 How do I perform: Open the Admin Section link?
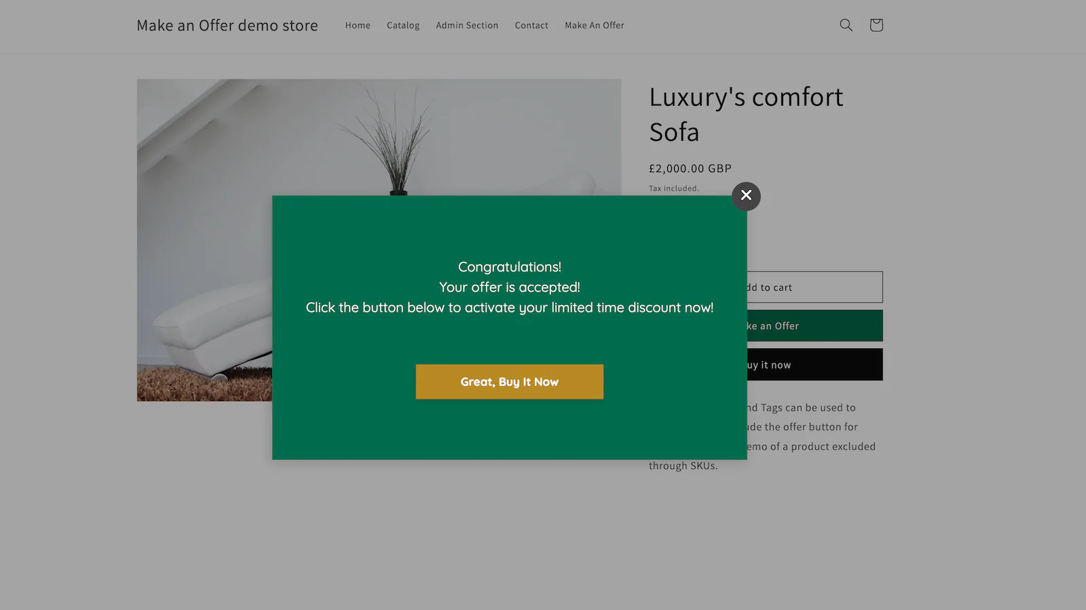(x=467, y=25)
